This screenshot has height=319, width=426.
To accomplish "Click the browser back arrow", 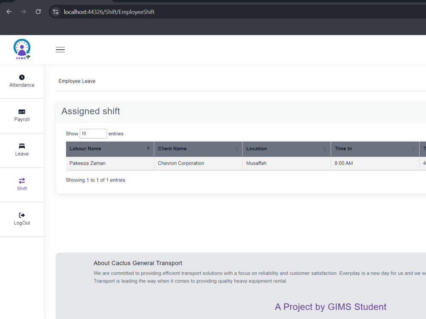I will (x=9, y=11).
